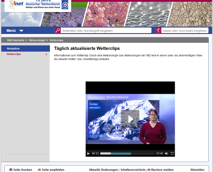Image resolution: width=213 pixels, height=172 pixels.
Task: Click the envelope icon beside Barriere melden
Action: 149,170
